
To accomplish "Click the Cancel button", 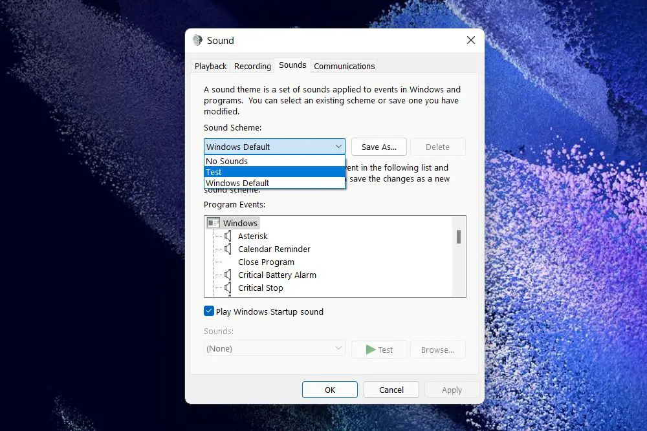I will (391, 390).
